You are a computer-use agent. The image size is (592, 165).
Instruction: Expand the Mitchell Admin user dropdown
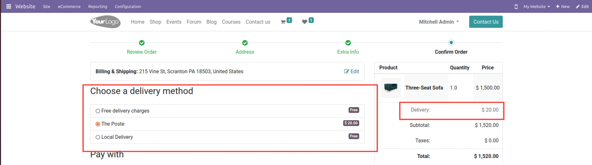439,22
